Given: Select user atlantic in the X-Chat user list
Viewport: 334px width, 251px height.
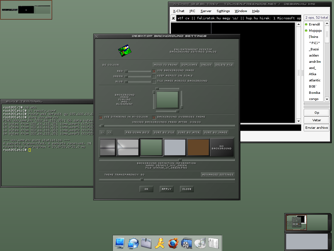Looking at the screenshot, I should click(x=315, y=80).
